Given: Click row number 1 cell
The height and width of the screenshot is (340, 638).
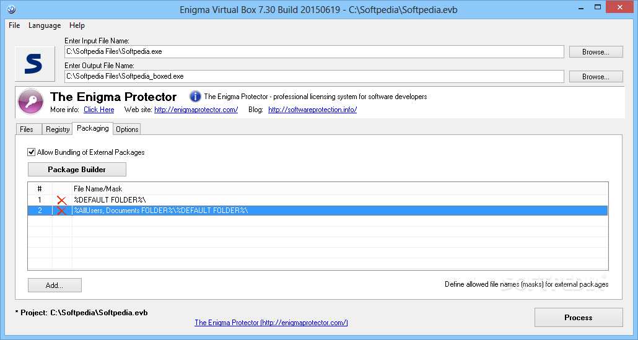Looking at the screenshot, I should 40,199.
